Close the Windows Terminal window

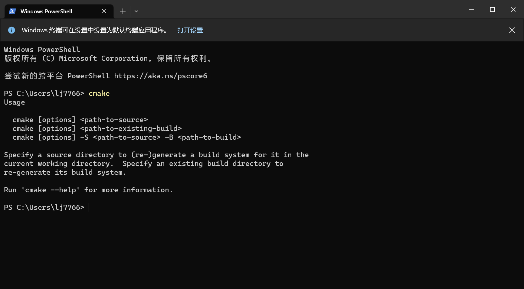(x=513, y=10)
